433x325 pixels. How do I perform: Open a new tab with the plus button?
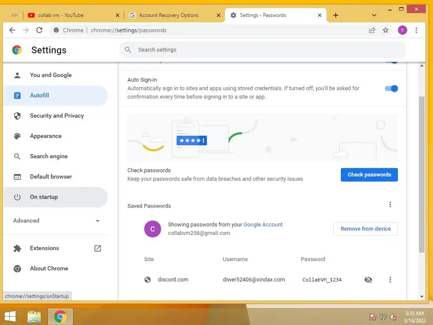(x=335, y=15)
